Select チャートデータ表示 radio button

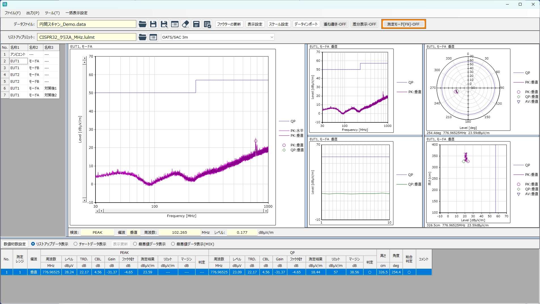pos(76,244)
